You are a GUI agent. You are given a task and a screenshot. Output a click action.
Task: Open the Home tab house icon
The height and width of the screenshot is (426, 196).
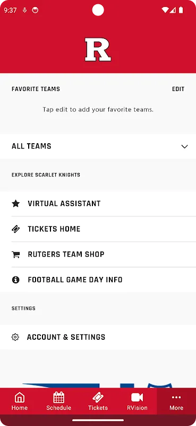point(20,397)
